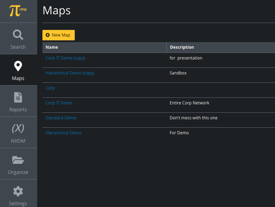Open the Corp IT Demo map
275x207 pixels.
[x=59, y=103]
